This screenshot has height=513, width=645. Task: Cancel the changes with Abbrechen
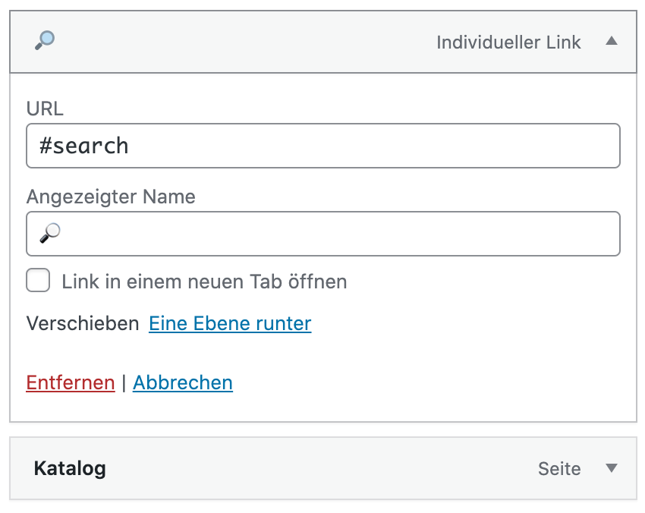pos(183,382)
